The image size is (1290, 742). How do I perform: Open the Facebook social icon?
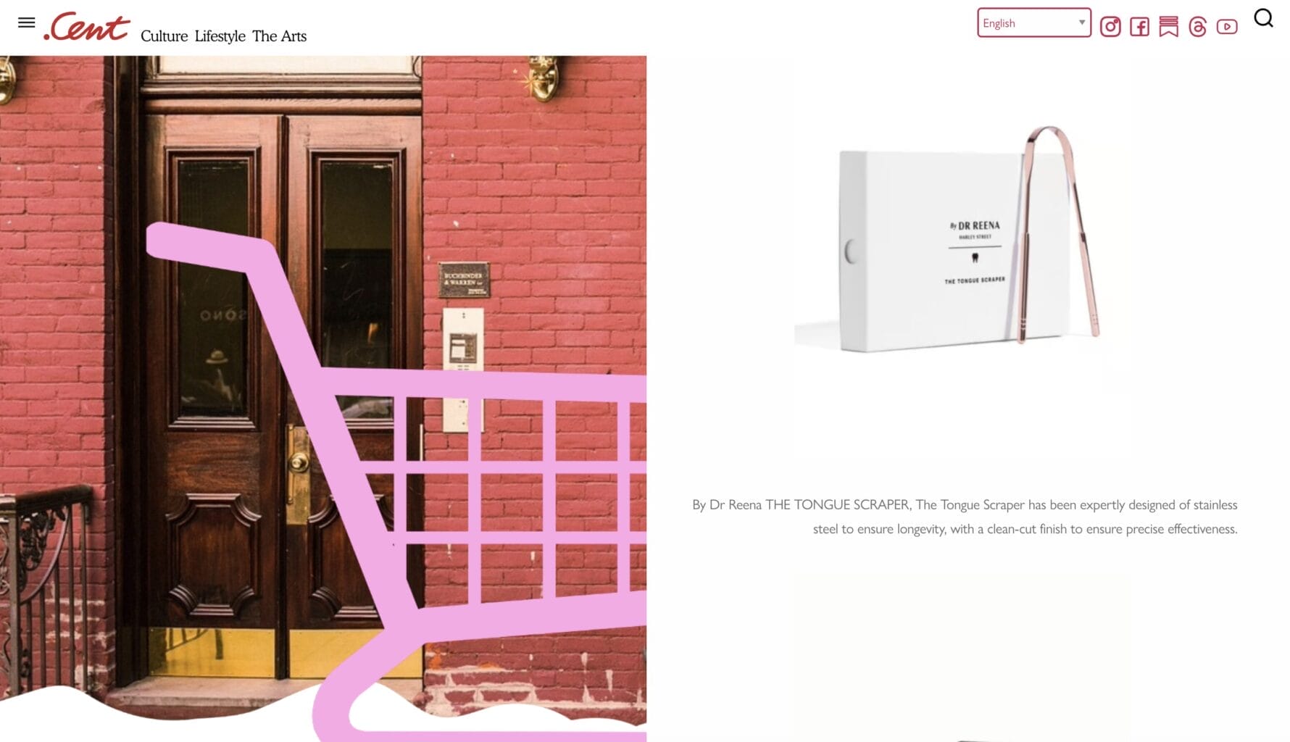pyautogui.click(x=1139, y=27)
